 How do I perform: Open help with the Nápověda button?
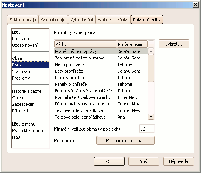click(x=179, y=161)
